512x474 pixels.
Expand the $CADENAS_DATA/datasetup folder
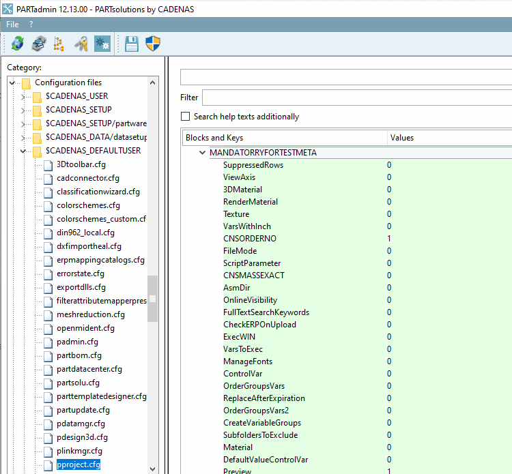[x=23, y=138]
